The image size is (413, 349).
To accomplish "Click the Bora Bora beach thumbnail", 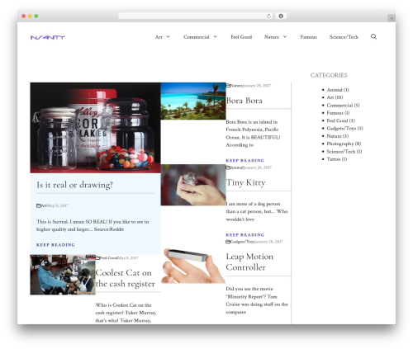I will click(x=193, y=101).
